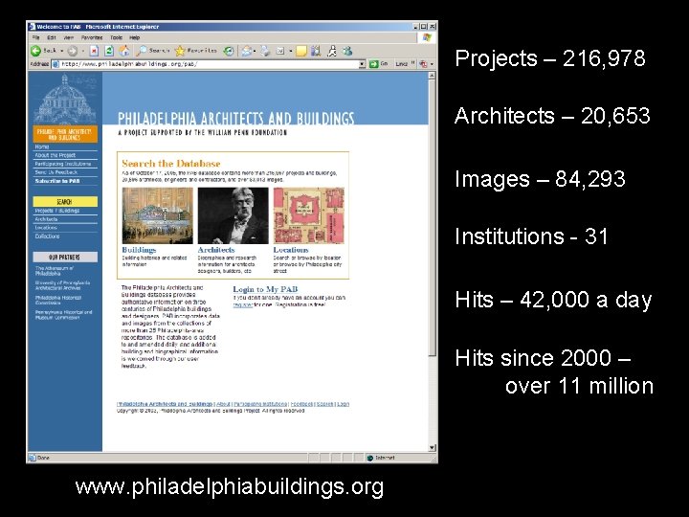Click the green Back arrow button
Image resolution: width=689 pixels, height=517 pixels.
point(35,51)
